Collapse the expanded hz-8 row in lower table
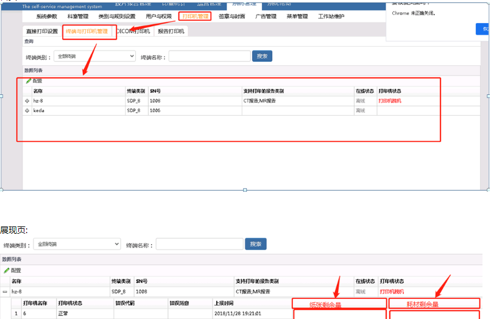 coord(5,292)
